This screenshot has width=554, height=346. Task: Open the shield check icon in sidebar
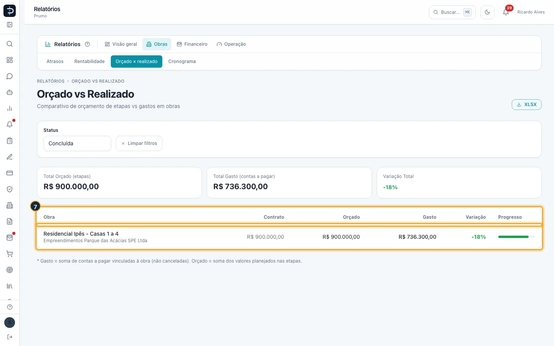[x=10, y=189]
